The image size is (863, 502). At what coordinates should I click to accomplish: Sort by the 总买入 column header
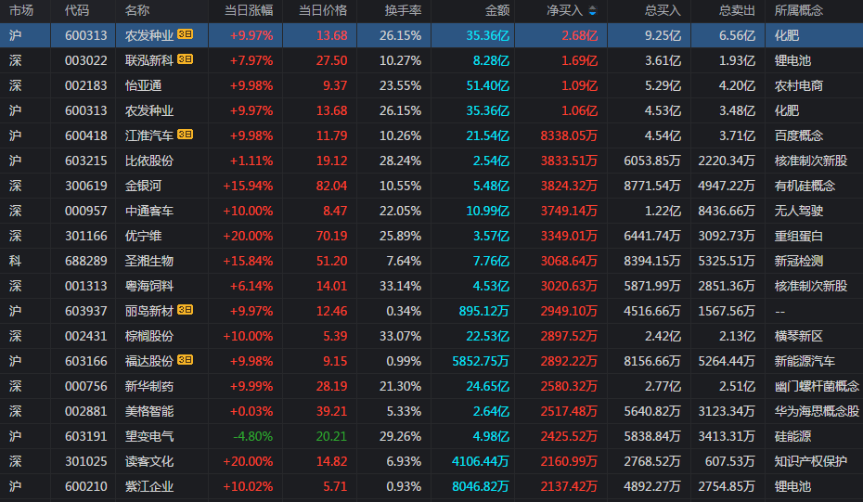[x=663, y=10]
